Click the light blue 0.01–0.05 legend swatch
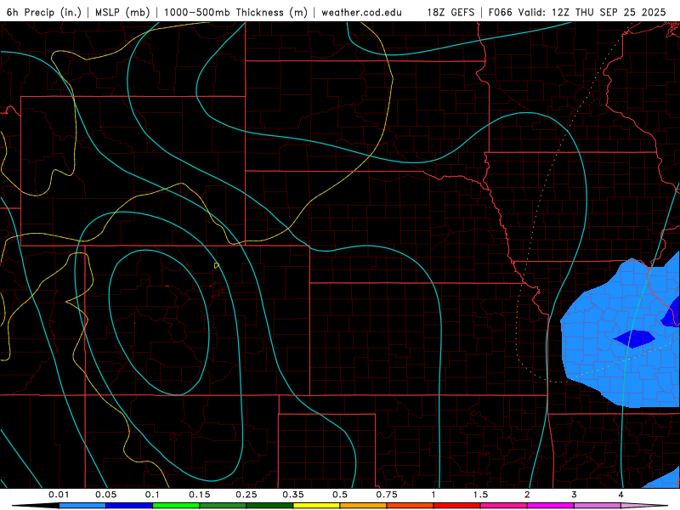 click(x=82, y=506)
